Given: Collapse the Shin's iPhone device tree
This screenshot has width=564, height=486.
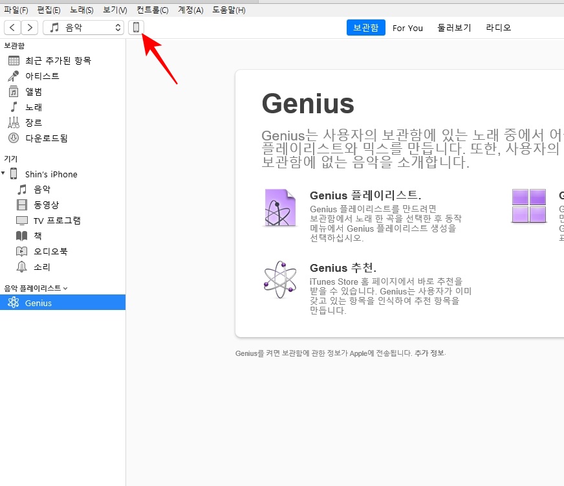Looking at the screenshot, I should click(3, 173).
